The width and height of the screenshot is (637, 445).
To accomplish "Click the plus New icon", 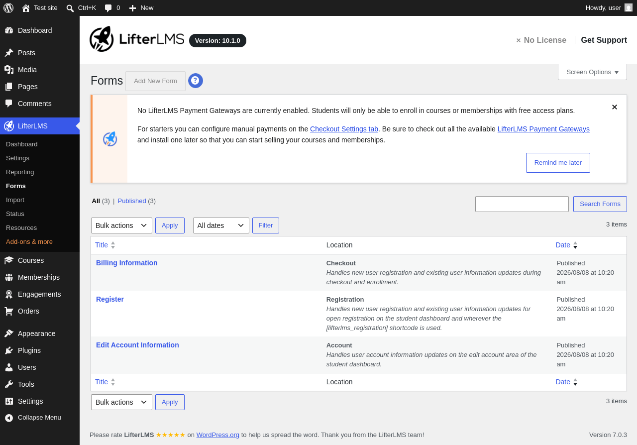I will (x=132, y=8).
